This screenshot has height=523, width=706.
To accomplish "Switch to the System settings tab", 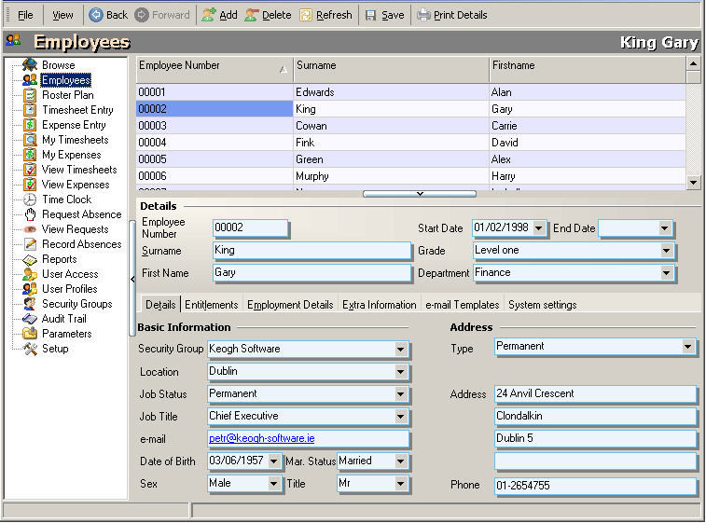I will (542, 305).
